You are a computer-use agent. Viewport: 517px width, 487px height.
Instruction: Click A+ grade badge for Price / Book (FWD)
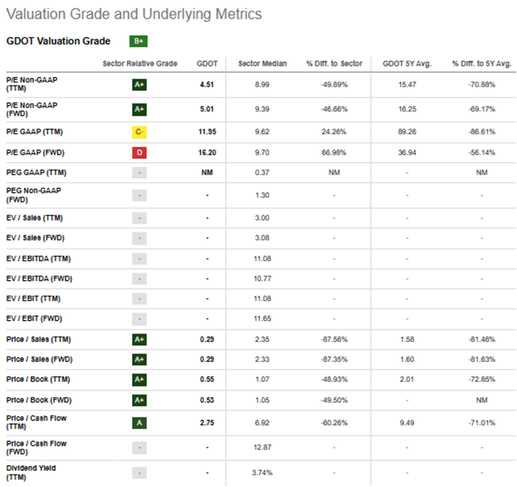140,401
